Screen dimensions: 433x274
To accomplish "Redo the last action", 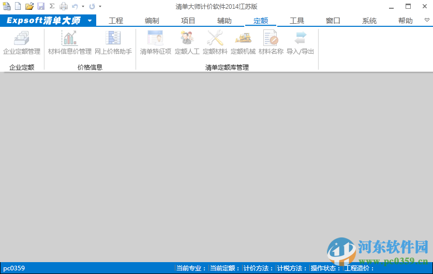I will point(92,6).
